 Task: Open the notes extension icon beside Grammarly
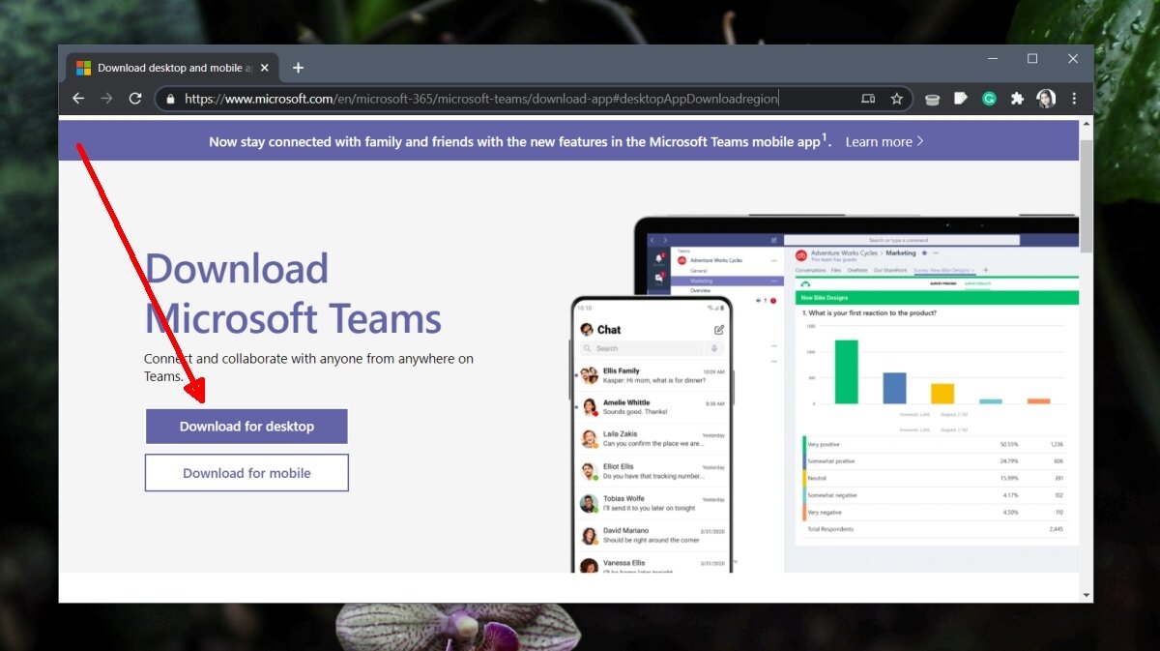[961, 99]
